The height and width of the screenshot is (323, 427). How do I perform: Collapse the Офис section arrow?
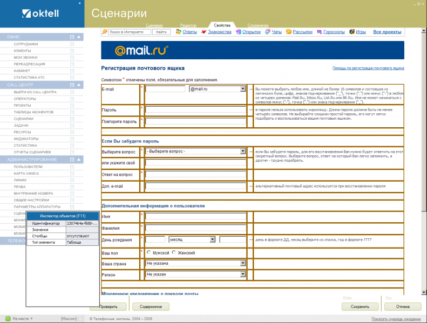[79, 37]
